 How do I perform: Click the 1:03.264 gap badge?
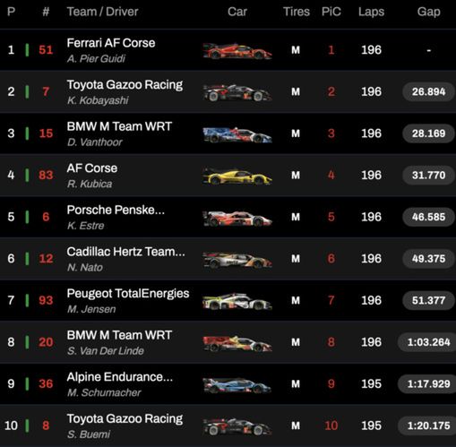click(427, 342)
